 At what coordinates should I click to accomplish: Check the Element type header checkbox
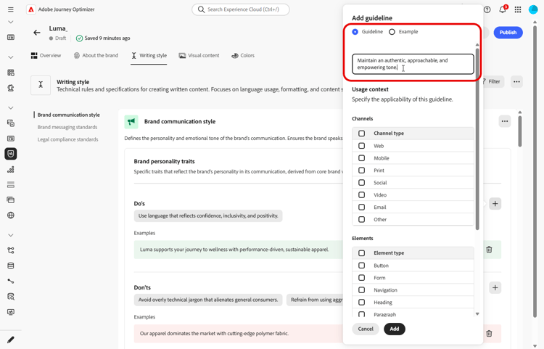pos(361,253)
